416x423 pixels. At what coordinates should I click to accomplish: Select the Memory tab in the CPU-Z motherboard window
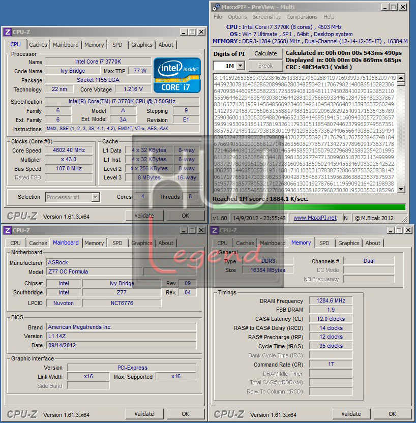pos(94,243)
